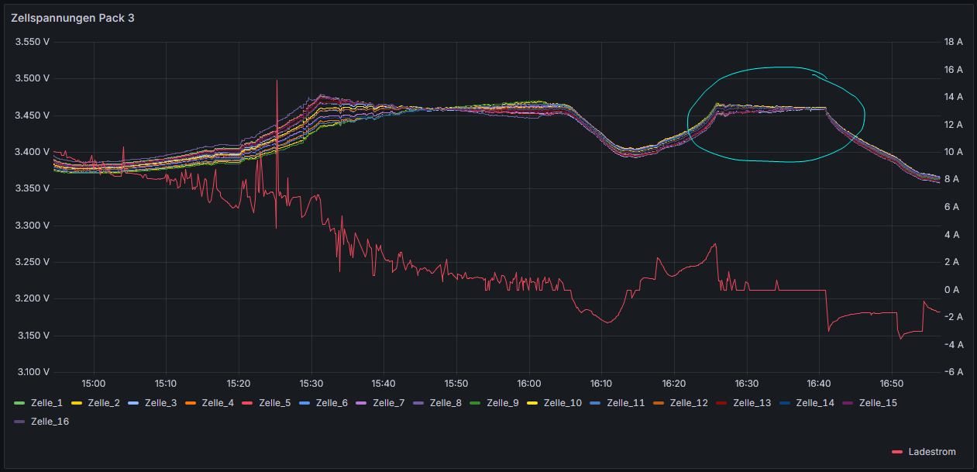
Task: Toggle the Zelle_1 series legend label
Action: point(46,403)
